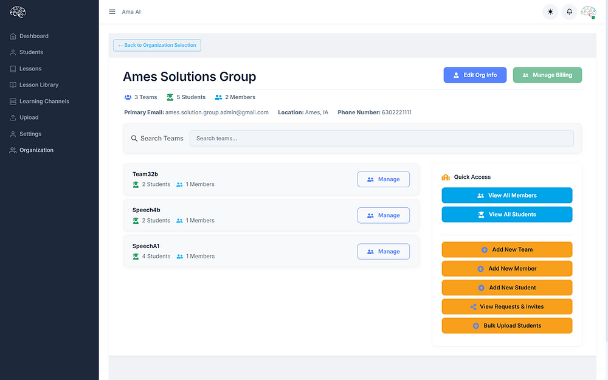The image size is (608, 380).
Task: Click the Quick Access orange icon
Action: click(x=446, y=177)
